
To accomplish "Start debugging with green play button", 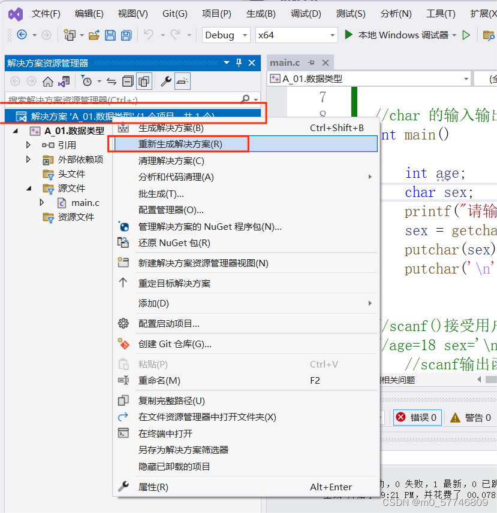I will (348, 35).
